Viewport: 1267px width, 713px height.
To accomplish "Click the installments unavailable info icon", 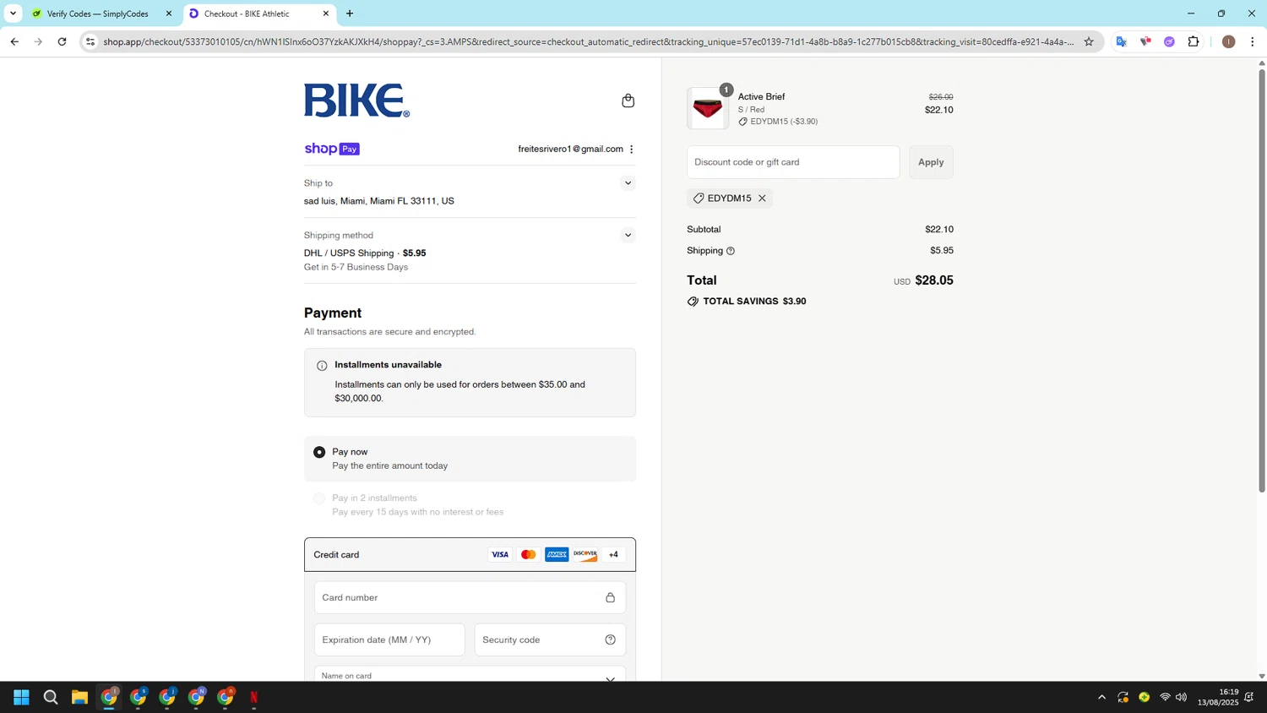I will (322, 366).
